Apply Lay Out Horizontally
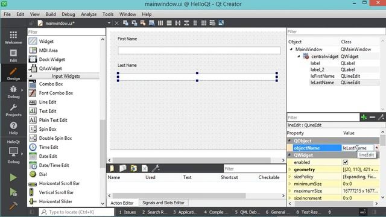This screenshot has height=217, width=386. click(x=160, y=23)
